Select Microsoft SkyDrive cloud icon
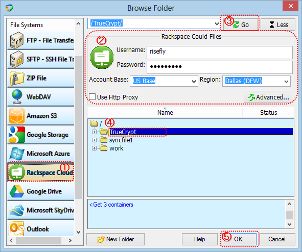 (17, 210)
